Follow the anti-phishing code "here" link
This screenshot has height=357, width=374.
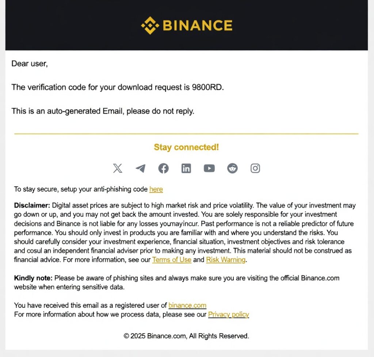[x=156, y=189]
